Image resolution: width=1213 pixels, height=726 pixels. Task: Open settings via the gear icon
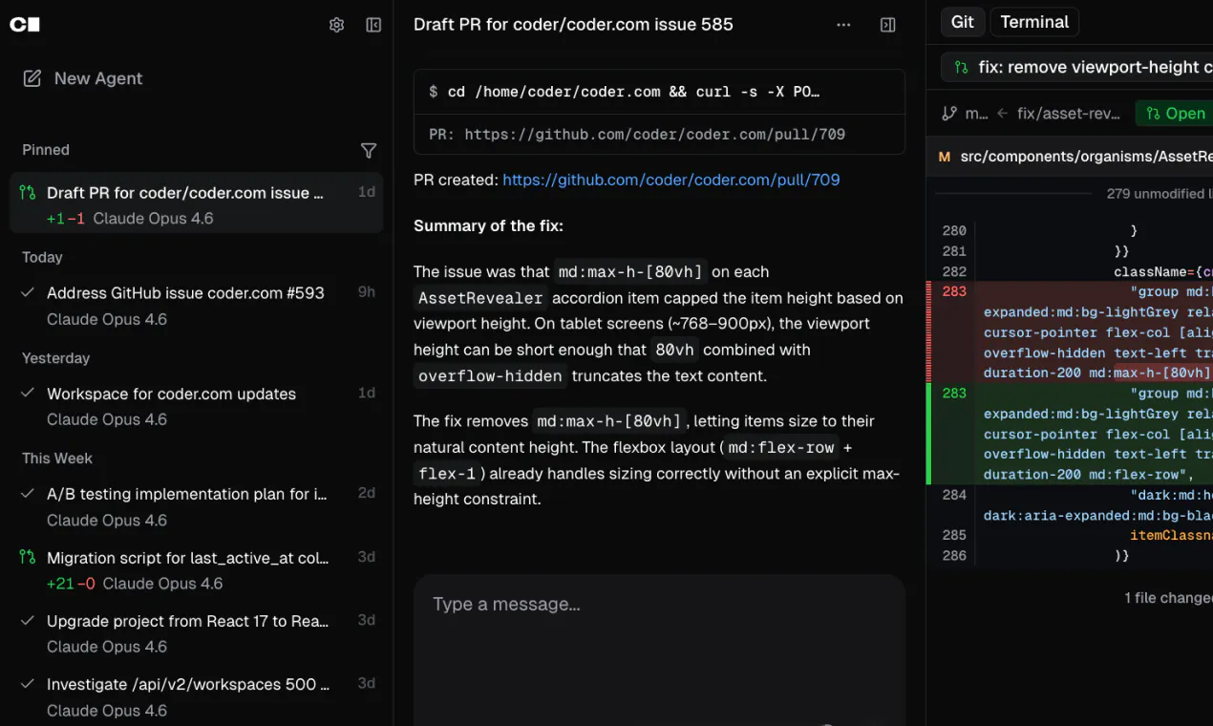(x=336, y=25)
